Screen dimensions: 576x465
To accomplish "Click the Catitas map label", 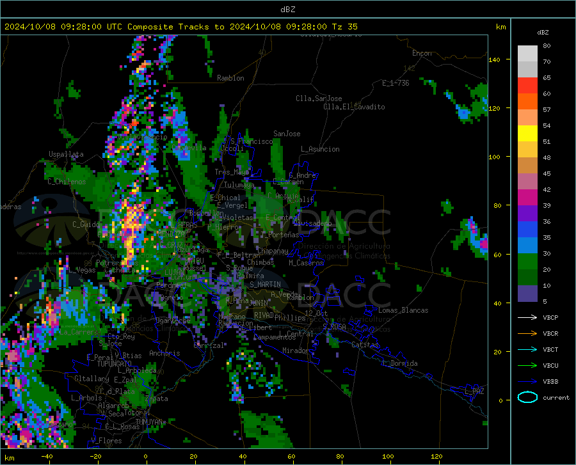I will 365,345.
